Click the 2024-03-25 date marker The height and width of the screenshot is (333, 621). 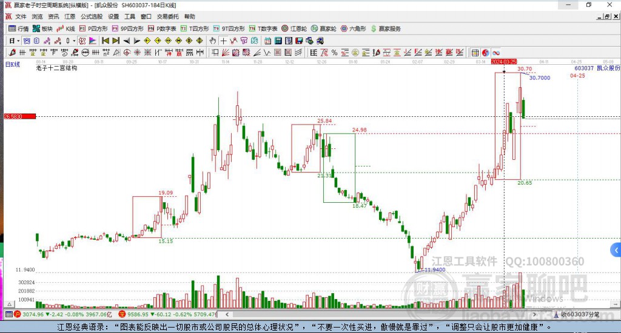click(x=504, y=62)
